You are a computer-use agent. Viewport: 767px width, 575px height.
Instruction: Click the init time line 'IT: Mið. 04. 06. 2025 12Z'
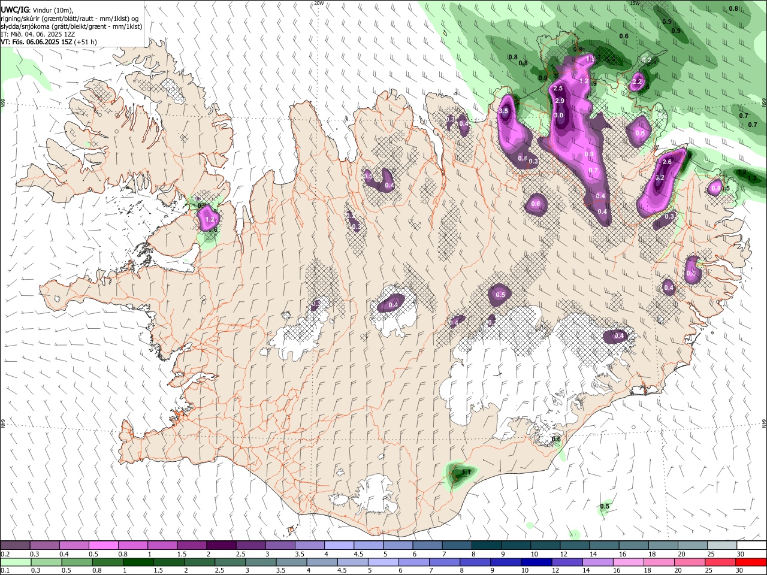click(x=39, y=34)
